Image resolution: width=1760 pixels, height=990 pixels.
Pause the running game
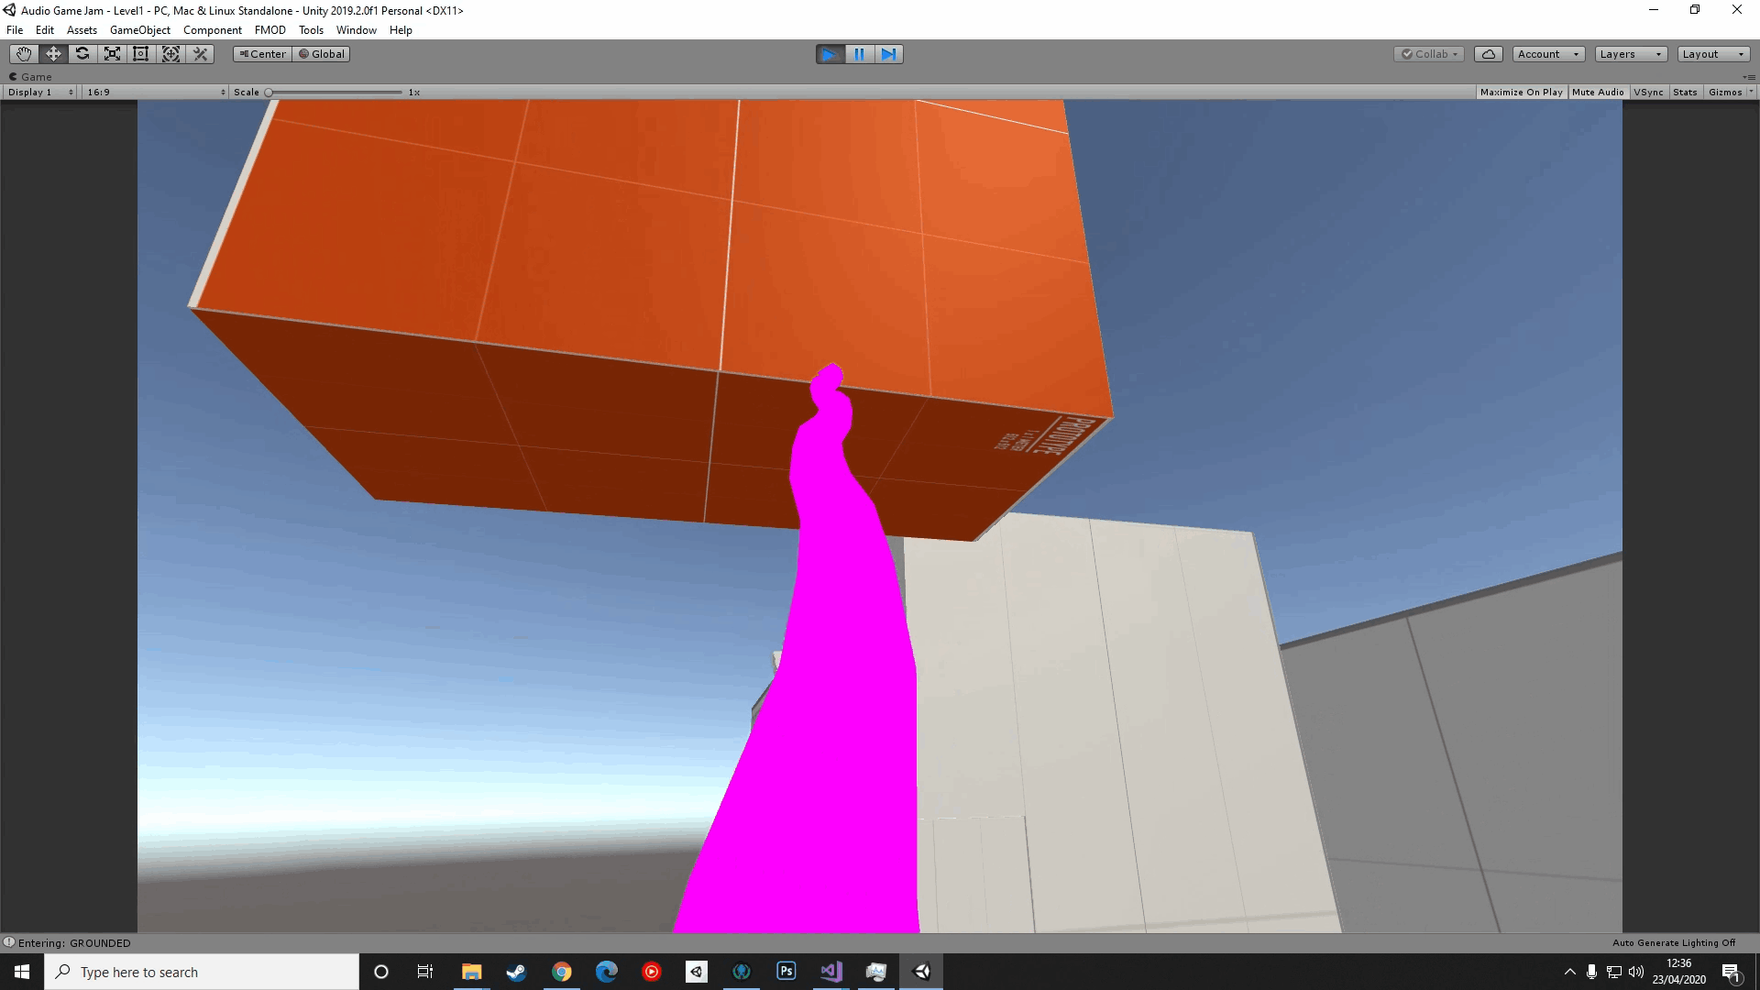[x=859, y=54]
